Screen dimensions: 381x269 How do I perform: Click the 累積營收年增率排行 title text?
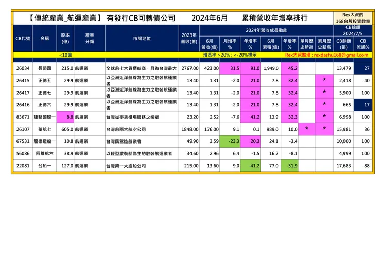coord(274,18)
